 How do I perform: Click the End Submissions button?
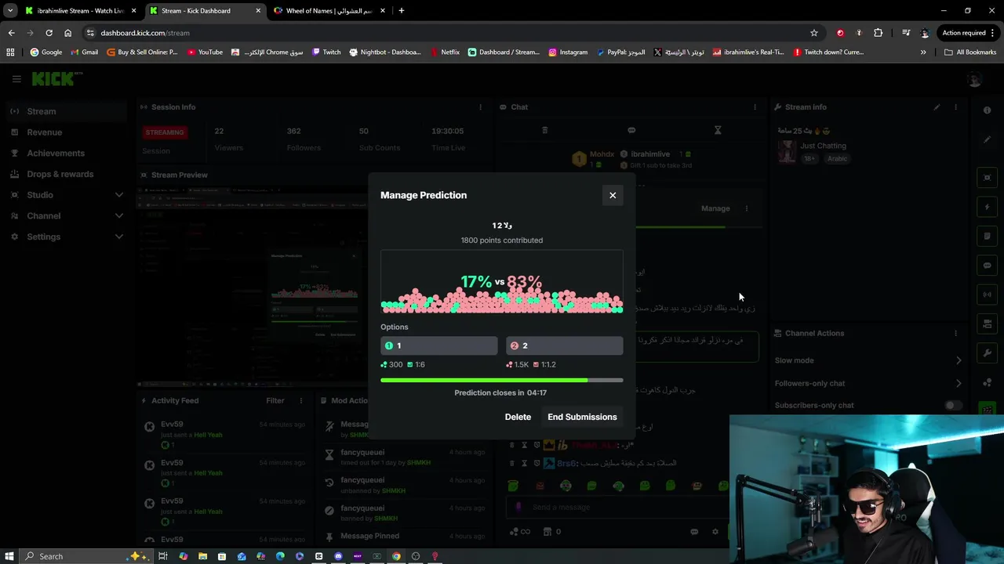(x=582, y=417)
